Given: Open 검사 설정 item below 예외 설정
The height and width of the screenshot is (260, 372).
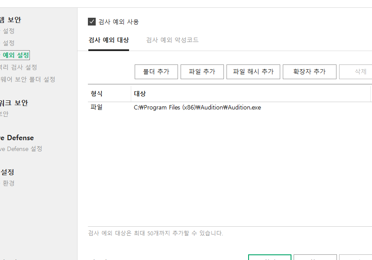Looking at the screenshot, I should [x=19, y=67].
